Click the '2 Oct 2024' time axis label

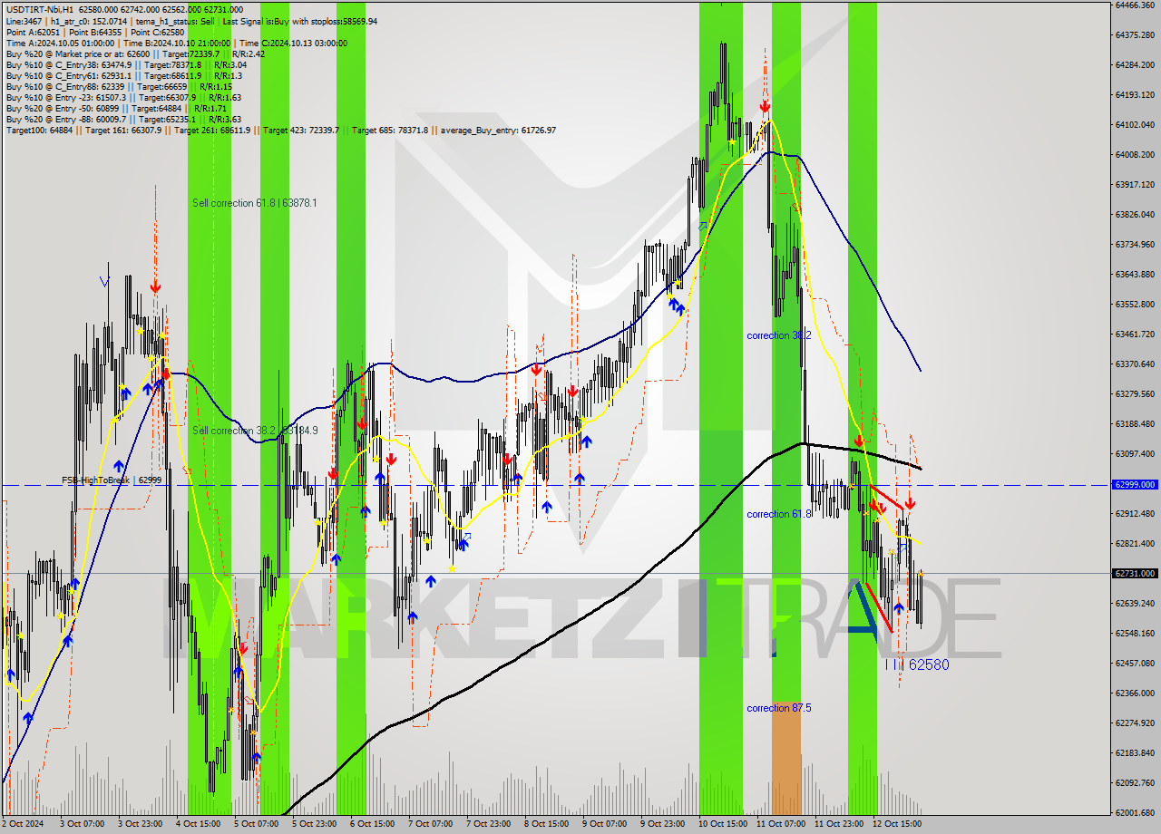coord(24,824)
